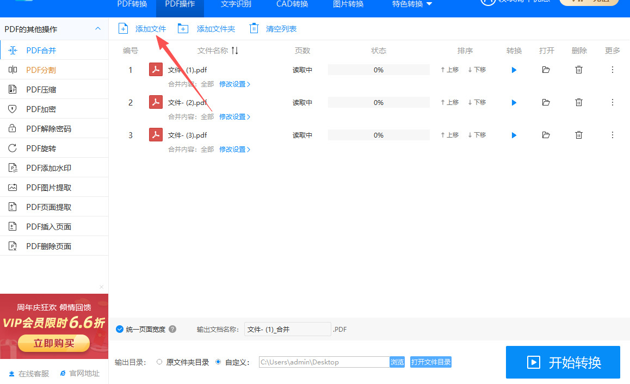Screen dimensions: 630x384
Task: Start conversion of 文件-(2).pdf row
Action: pyautogui.click(x=514, y=102)
